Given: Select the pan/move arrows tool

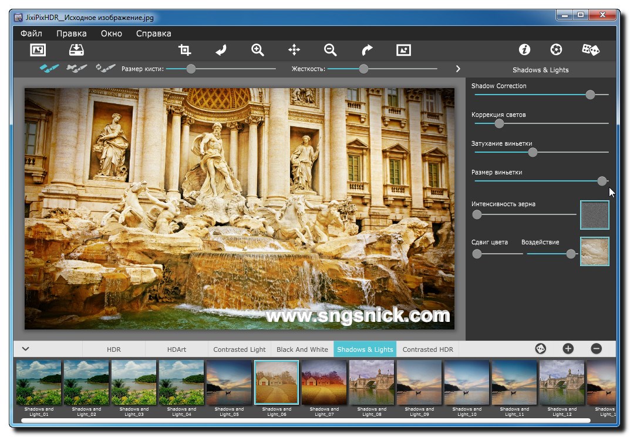Looking at the screenshot, I should click(294, 50).
